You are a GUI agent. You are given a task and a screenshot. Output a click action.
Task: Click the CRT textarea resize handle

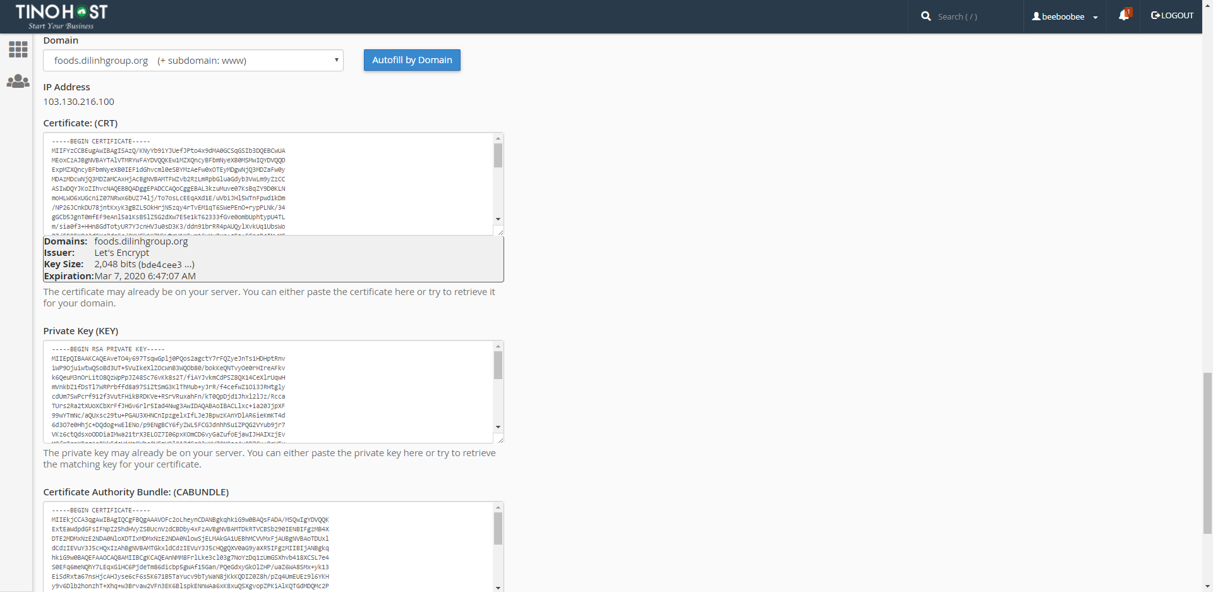(500, 232)
